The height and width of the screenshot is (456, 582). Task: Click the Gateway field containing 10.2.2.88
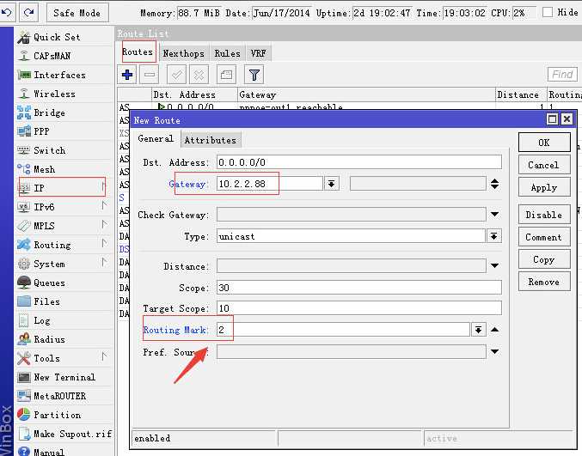269,184
